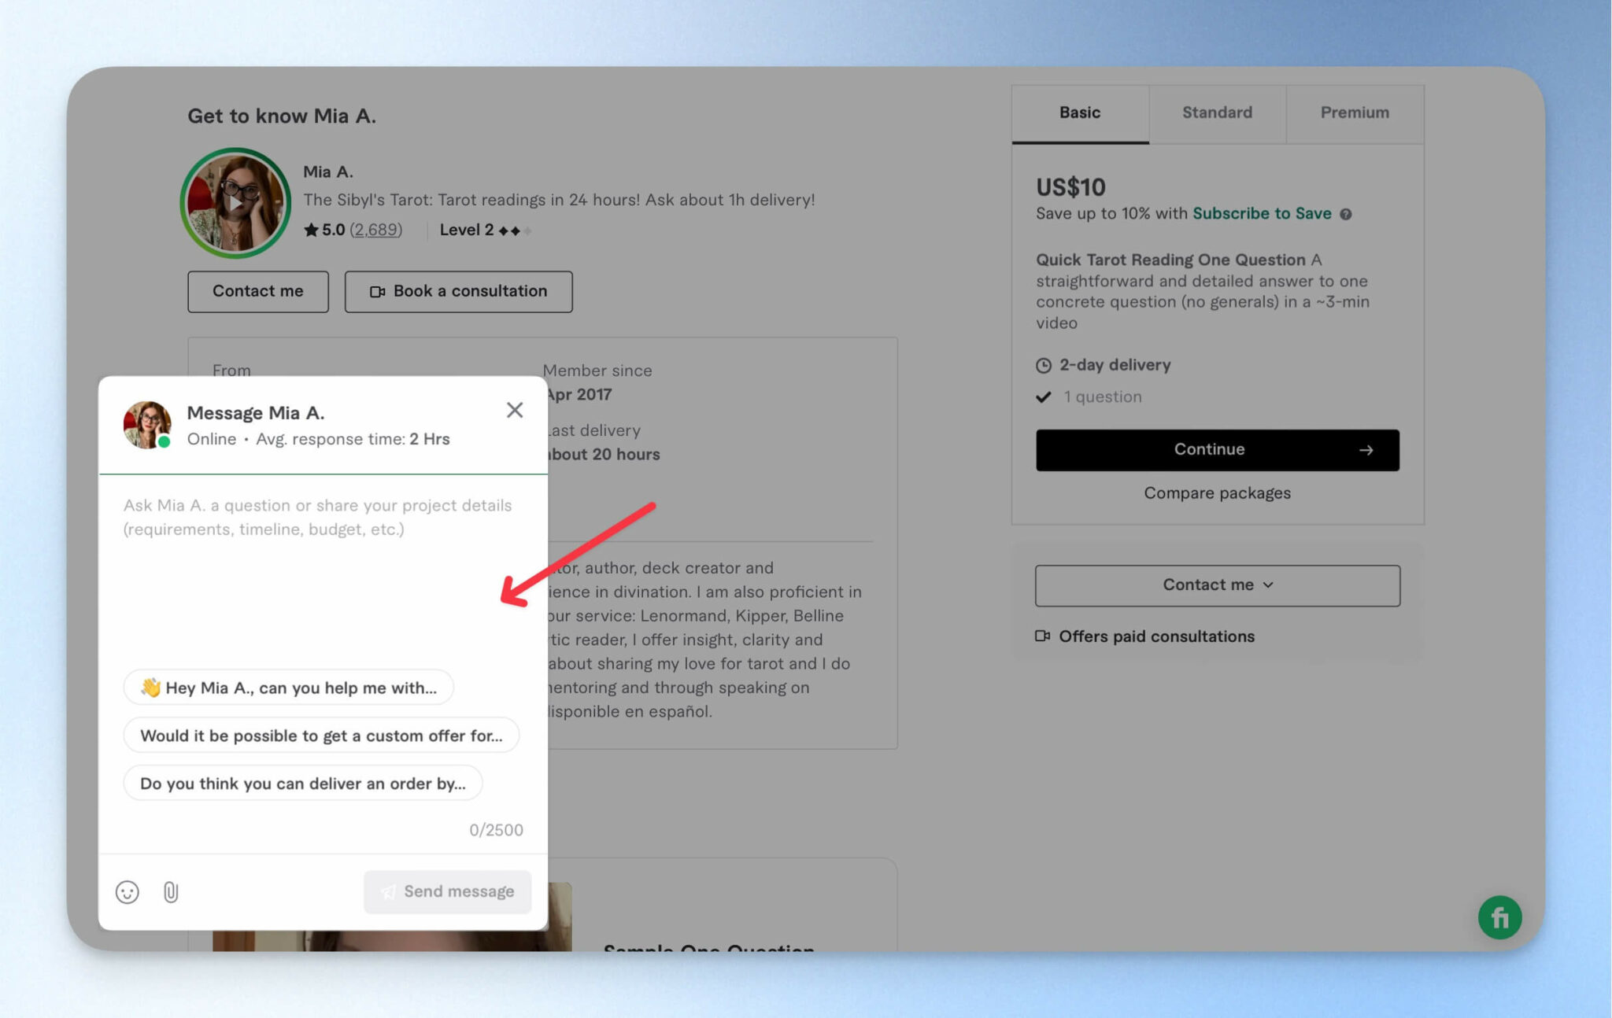Expand the Contact me dropdown in sidebar

pyautogui.click(x=1217, y=585)
